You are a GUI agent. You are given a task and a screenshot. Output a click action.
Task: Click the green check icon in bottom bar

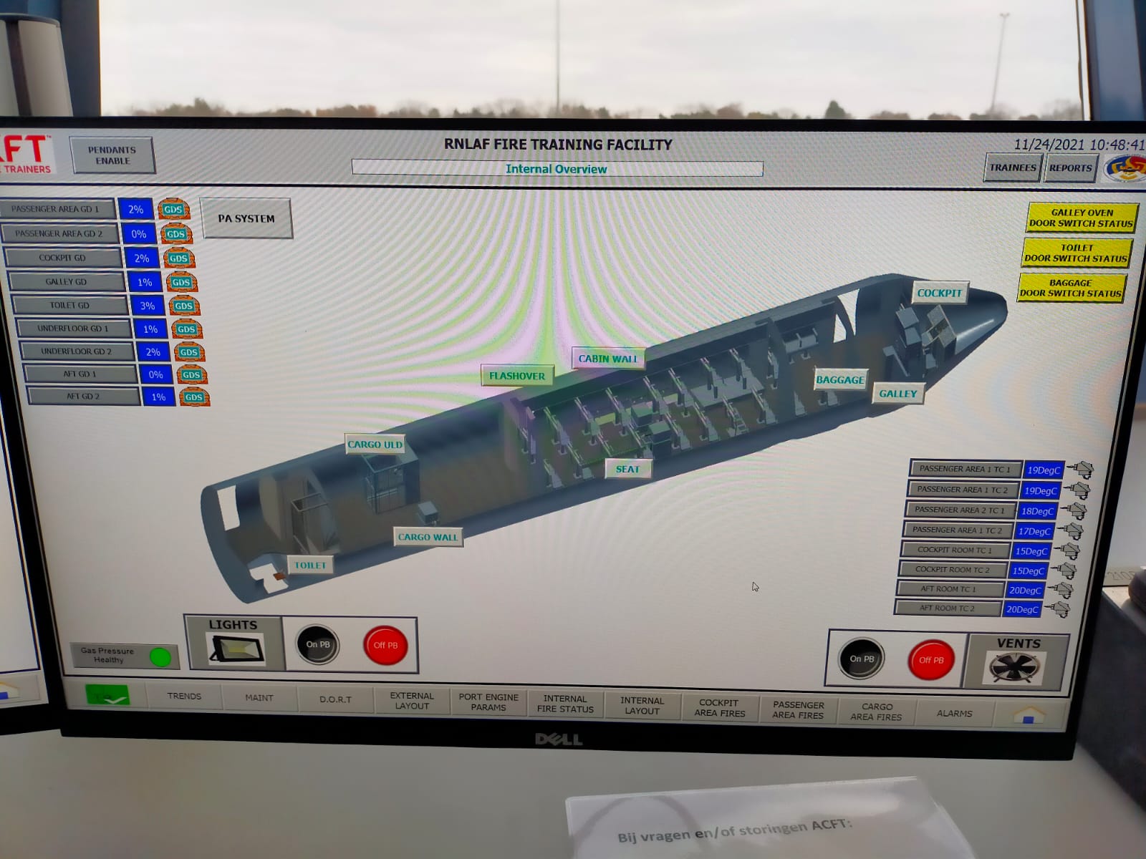pos(107,694)
